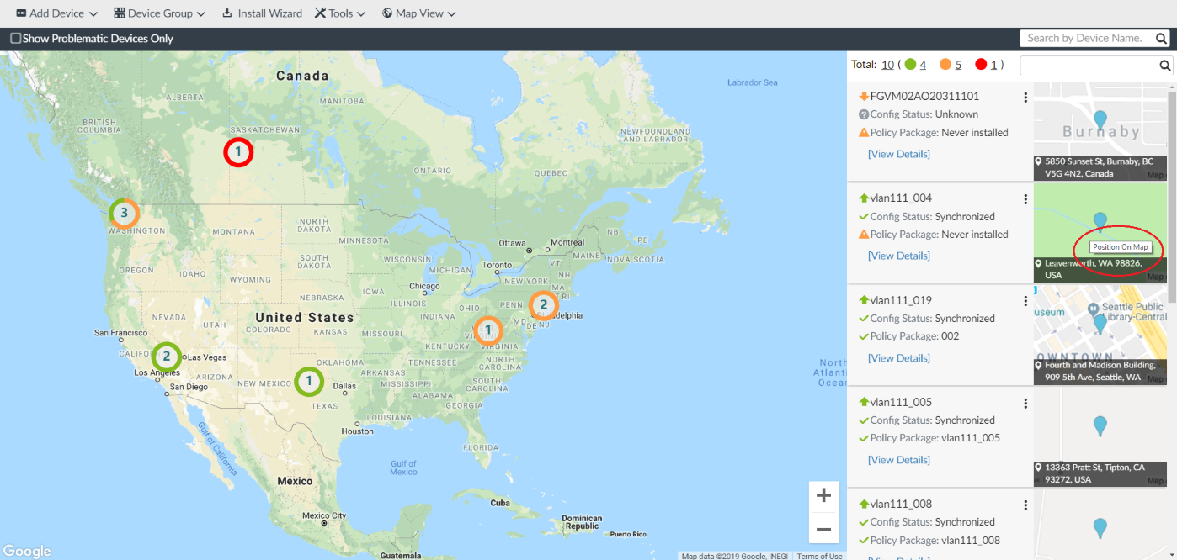Screen dimensions: 1177x560
Task: Click the zoom in plus control on the map
Action: [824, 494]
